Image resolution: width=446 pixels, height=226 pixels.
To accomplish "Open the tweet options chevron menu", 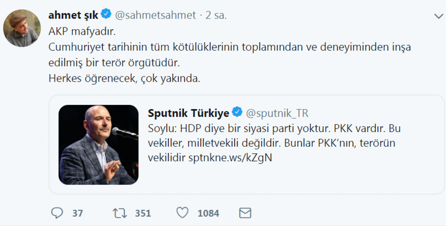I will pos(438,16).
